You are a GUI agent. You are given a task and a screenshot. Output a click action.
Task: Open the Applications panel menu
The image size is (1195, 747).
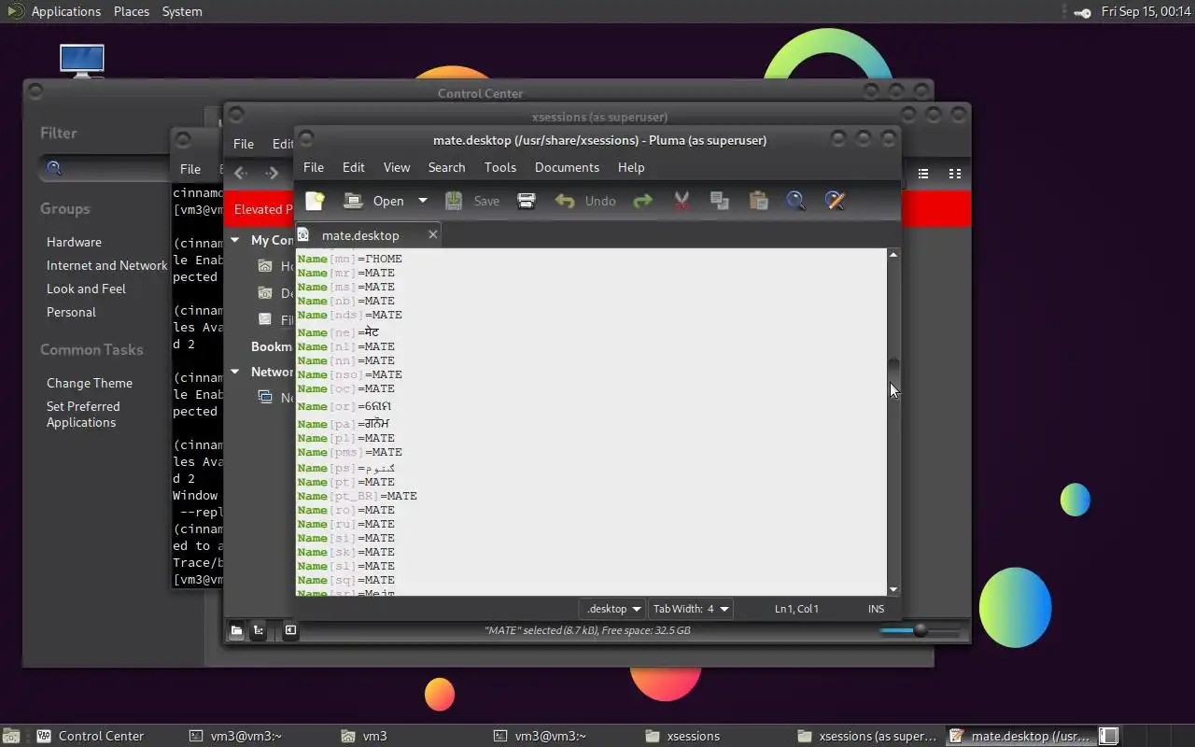[x=65, y=11]
